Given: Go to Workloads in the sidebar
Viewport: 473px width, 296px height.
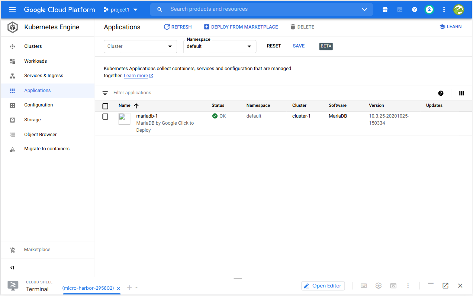Looking at the screenshot, I should click(35, 61).
